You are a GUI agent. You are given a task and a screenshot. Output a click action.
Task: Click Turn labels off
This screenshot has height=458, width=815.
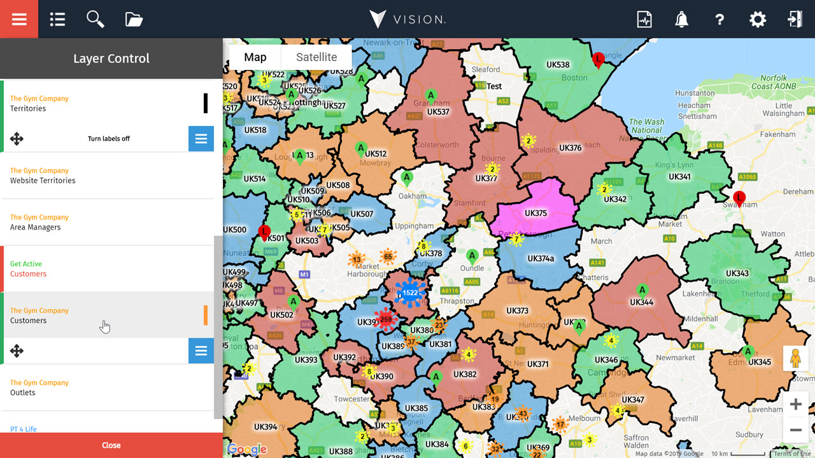tap(109, 139)
